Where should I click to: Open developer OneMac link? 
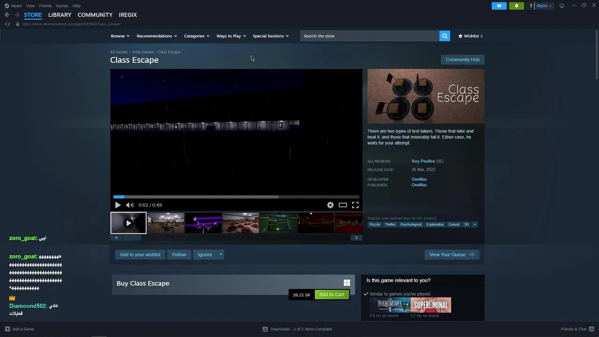[419, 179]
